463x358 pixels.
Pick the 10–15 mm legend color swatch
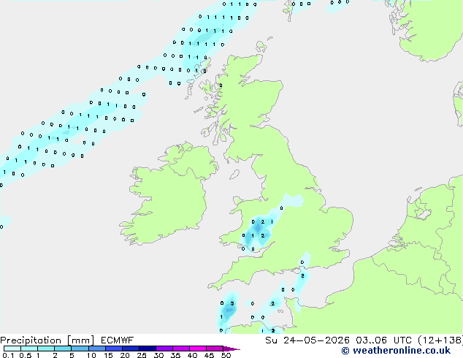pyautogui.click(x=96, y=349)
